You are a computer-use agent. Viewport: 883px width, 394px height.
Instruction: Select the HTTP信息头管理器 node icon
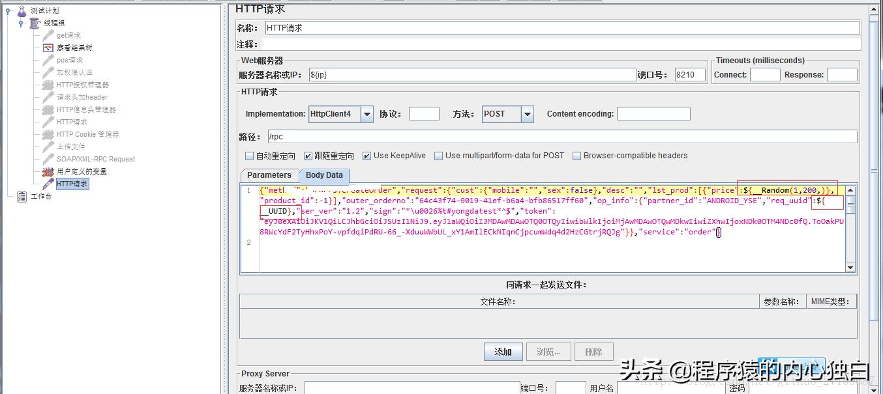tap(46, 109)
